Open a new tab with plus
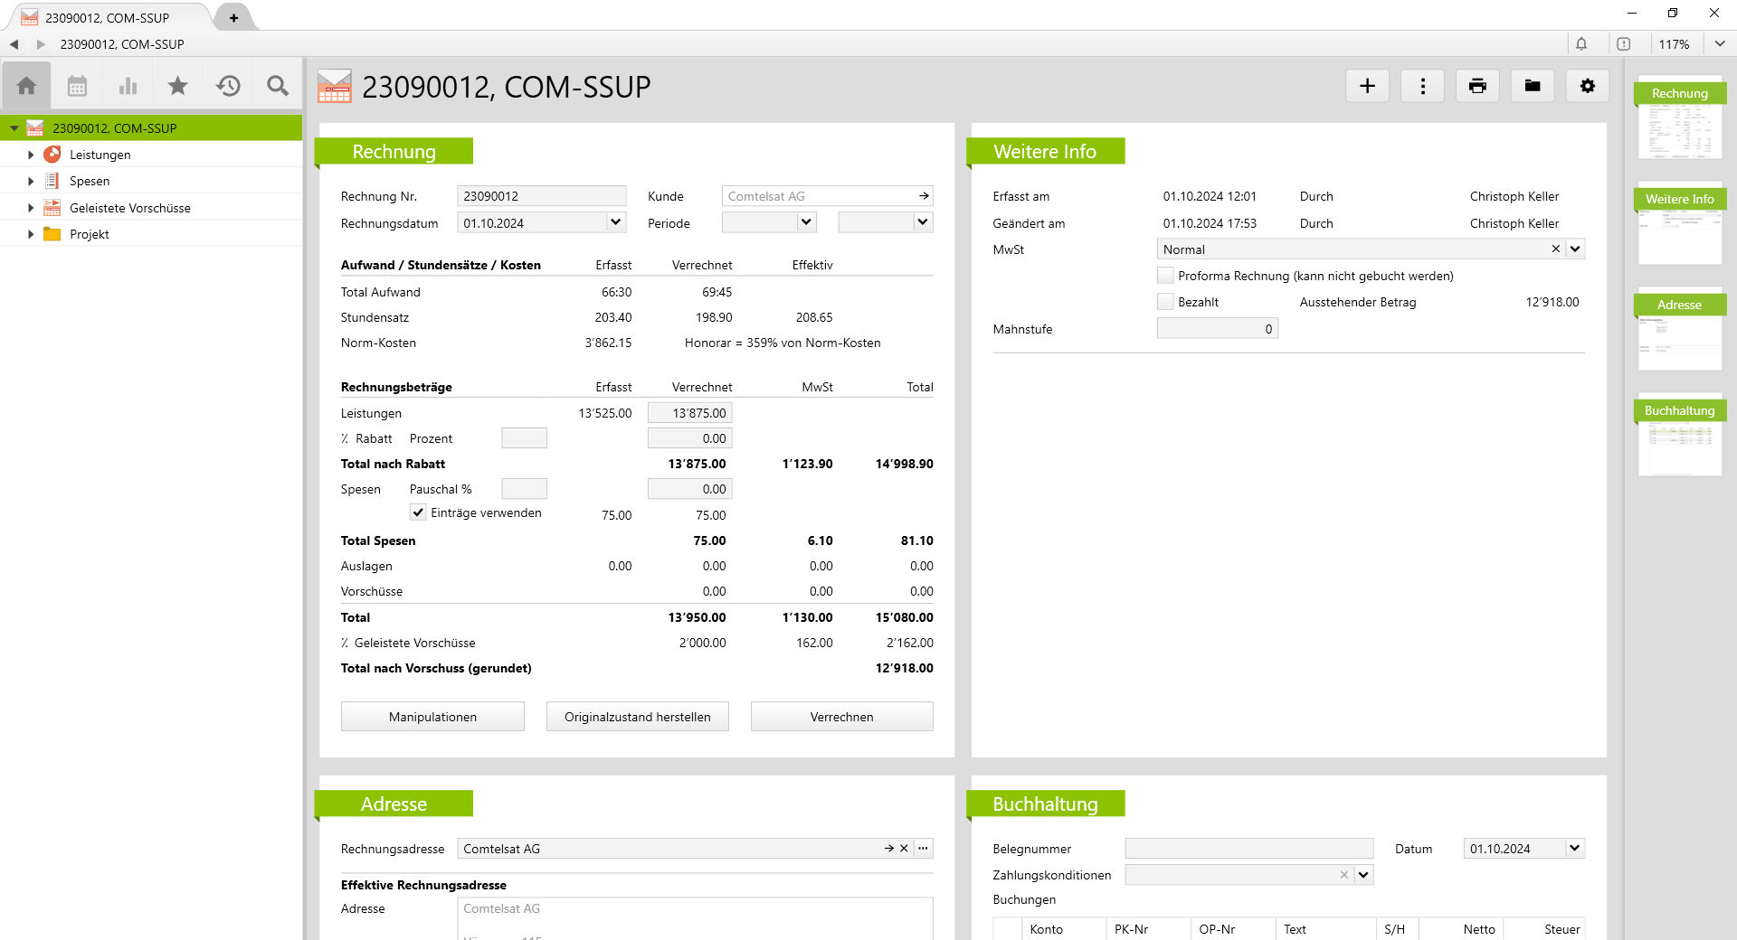The image size is (1737, 940). [233, 17]
